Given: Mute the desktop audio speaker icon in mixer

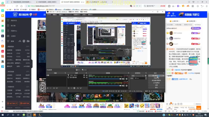Looking at the screenshot, I should tap(123, 86).
